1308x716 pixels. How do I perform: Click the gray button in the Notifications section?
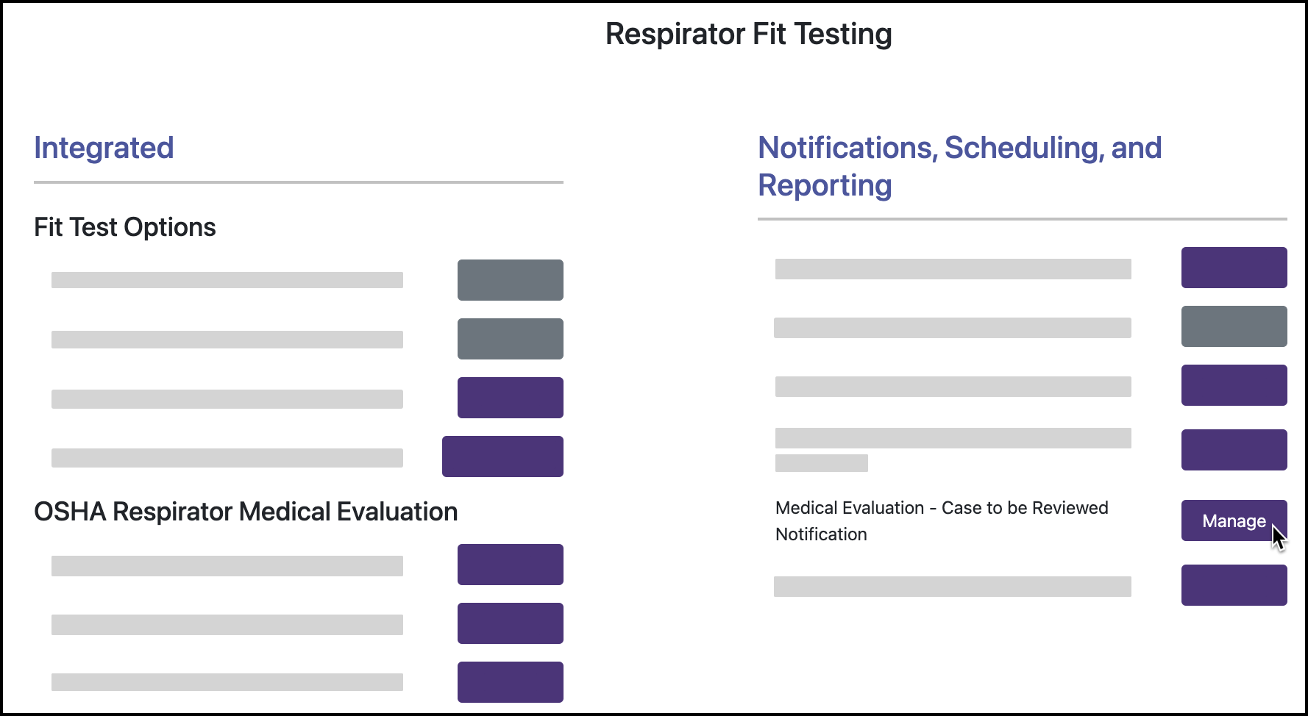[1234, 326]
